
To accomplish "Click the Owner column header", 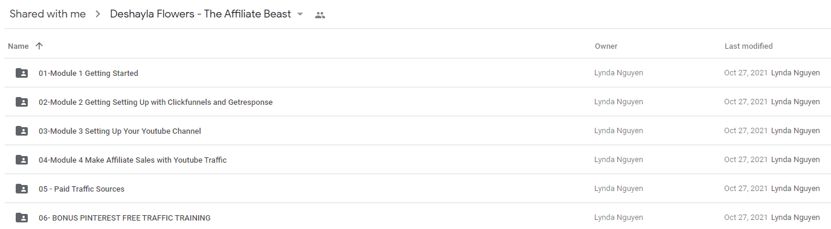I will click(x=606, y=46).
